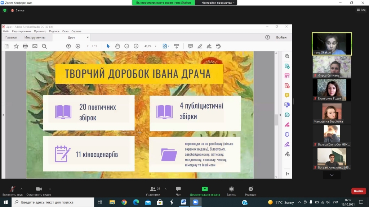Start Демонстрация экрана screen sharing

[x=205, y=191]
